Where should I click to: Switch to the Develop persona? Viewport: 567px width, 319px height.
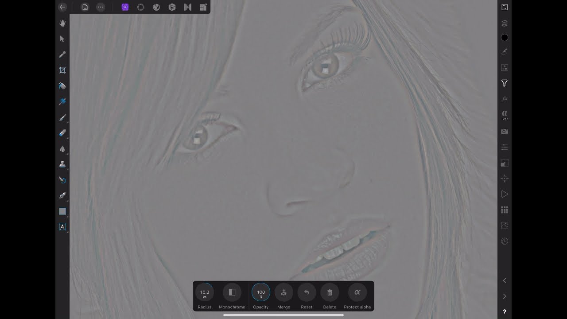[x=156, y=7]
